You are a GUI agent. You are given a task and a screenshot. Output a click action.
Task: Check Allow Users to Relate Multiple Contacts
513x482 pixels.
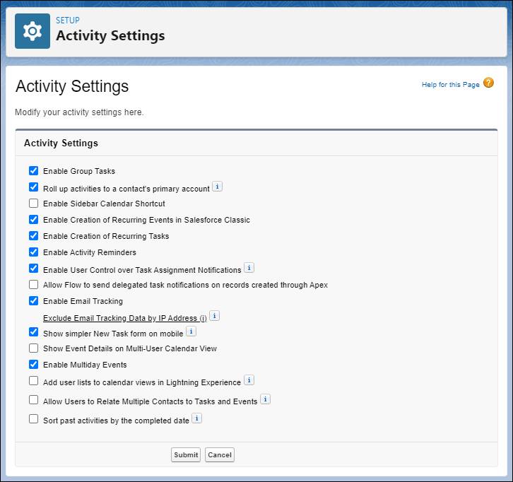[x=33, y=400]
